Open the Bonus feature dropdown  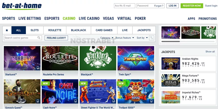pyautogui.click(x=125, y=38)
